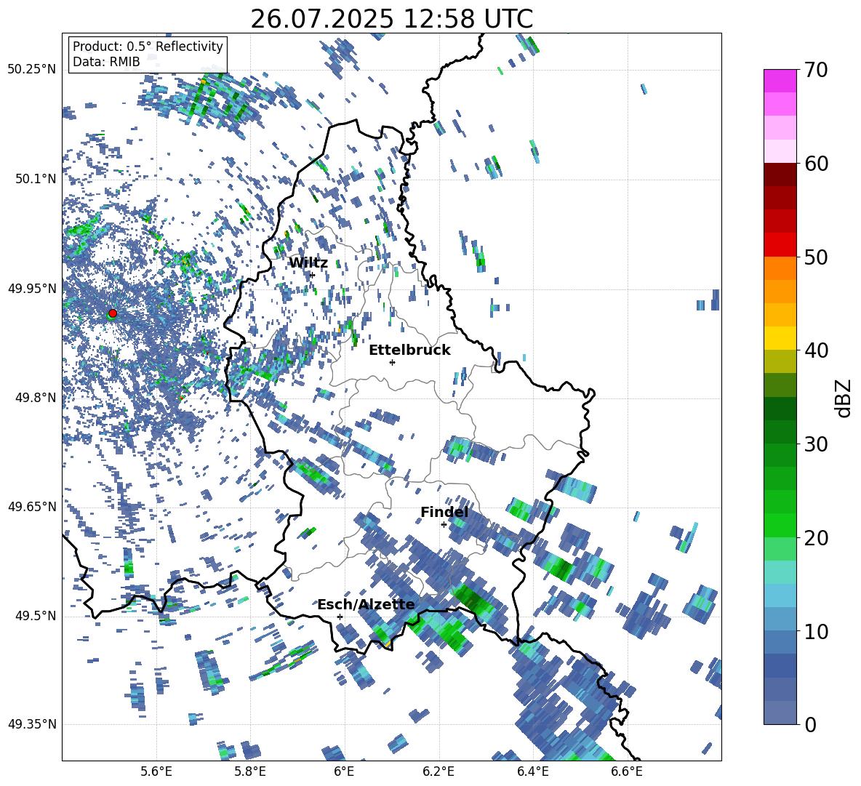Click the Esch/Alzette city label
Screen dimensions: 861x786
pos(366,605)
